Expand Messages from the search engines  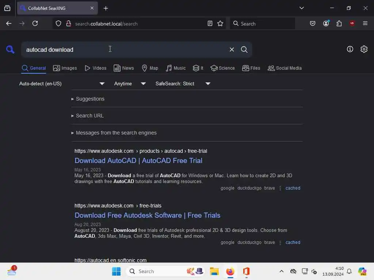pyautogui.click(x=114, y=133)
